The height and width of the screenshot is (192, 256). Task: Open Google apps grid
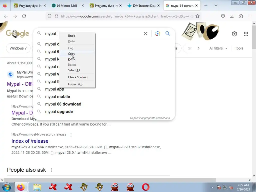[x=246, y=34]
